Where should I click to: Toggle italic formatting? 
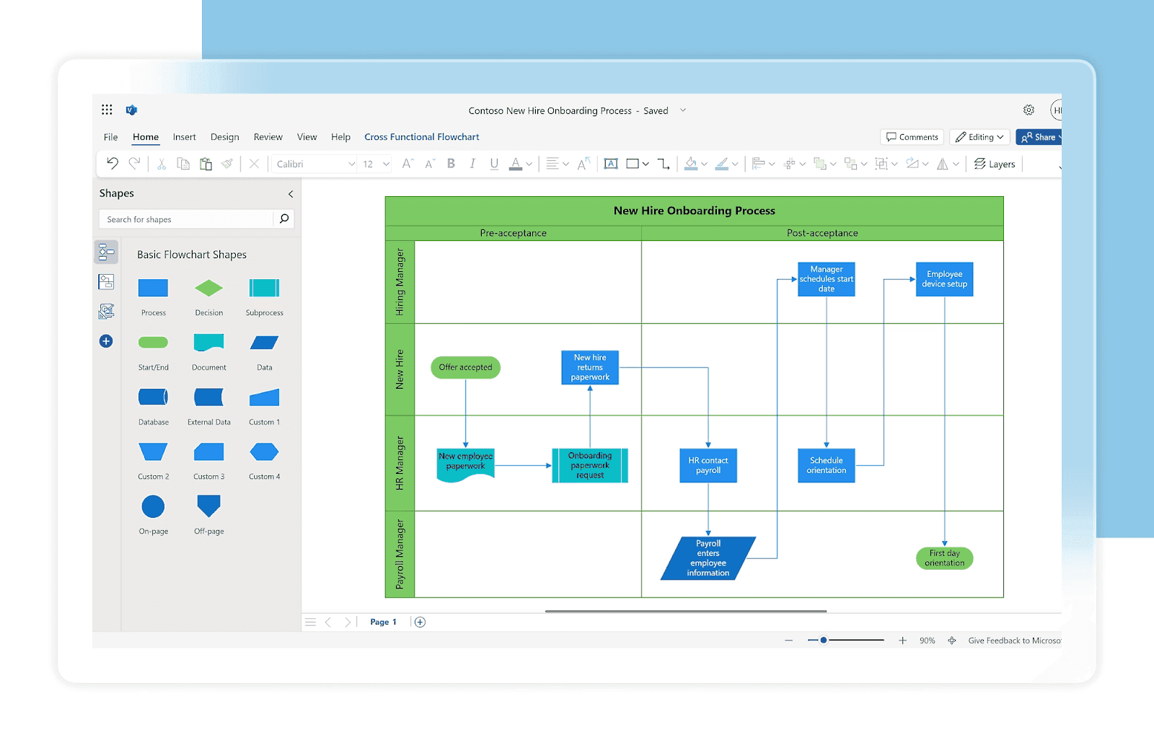[472, 164]
